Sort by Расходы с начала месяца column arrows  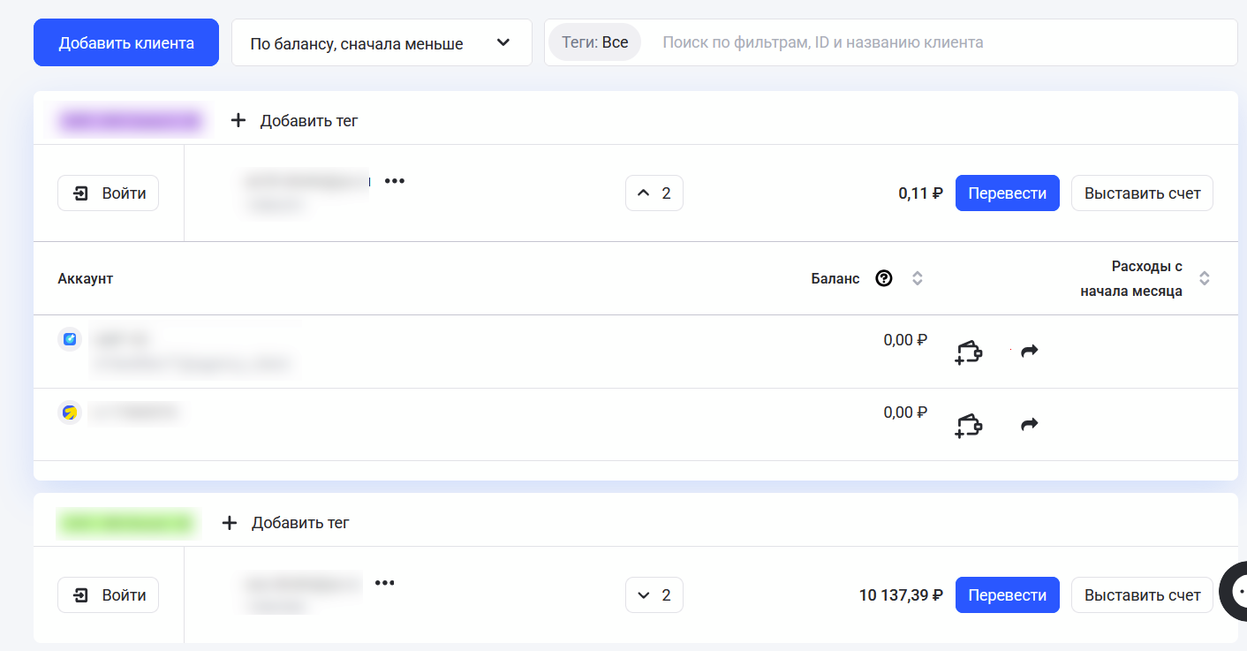1204,278
